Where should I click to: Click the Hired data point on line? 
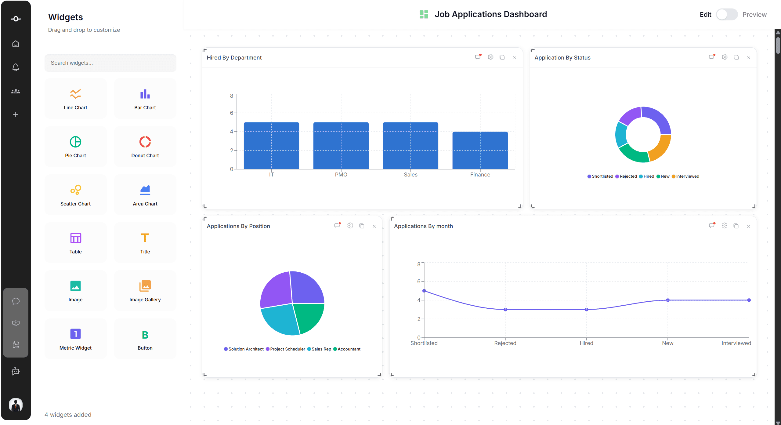[586, 310]
